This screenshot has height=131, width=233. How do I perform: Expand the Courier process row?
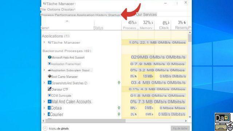44,114
